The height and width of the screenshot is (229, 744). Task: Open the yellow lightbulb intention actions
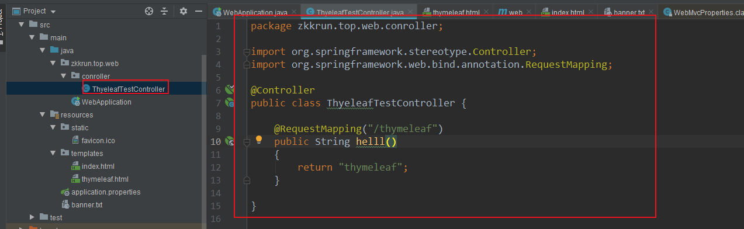tap(259, 140)
